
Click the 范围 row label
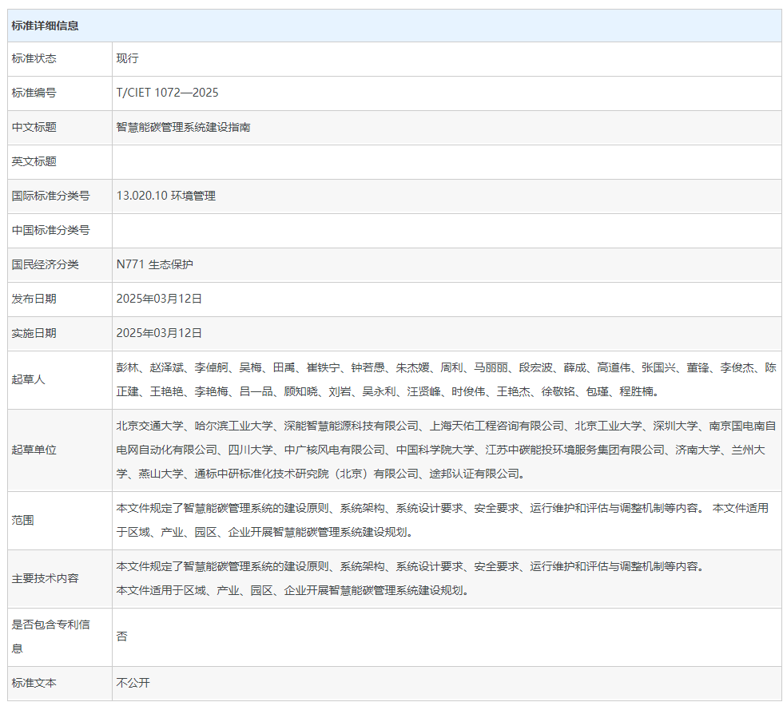[23, 520]
